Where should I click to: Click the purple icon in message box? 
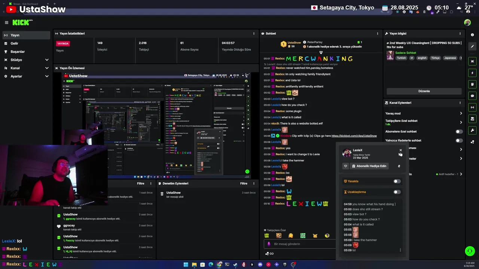point(269,244)
